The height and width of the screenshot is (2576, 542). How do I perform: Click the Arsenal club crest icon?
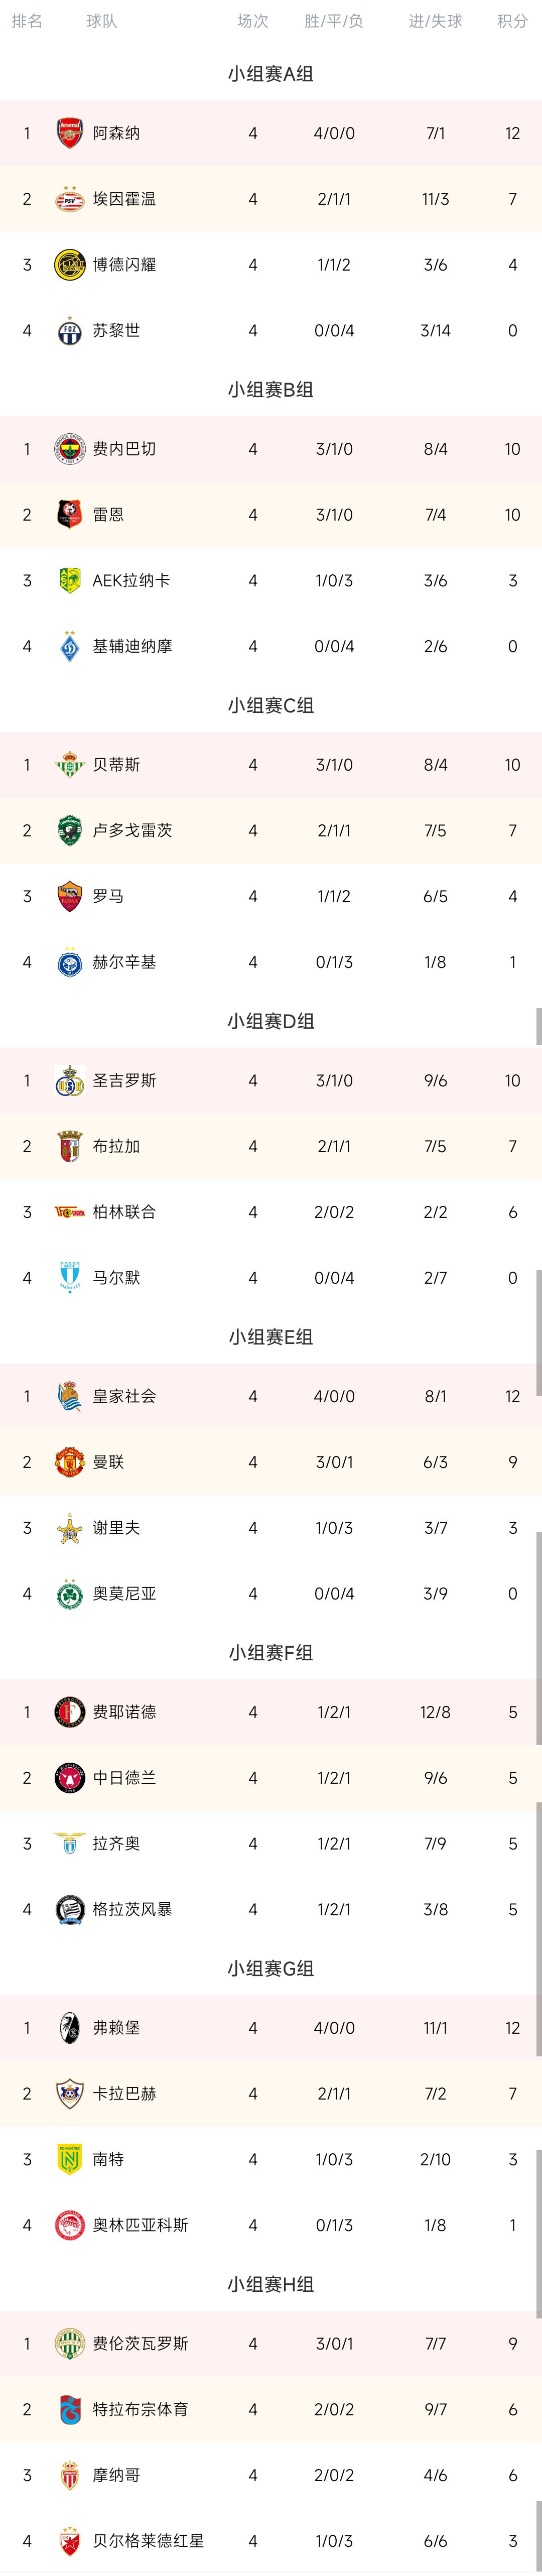coord(69,133)
